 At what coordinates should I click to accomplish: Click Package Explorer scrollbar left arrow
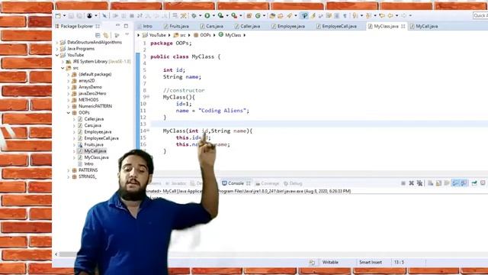tap(56, 254)
